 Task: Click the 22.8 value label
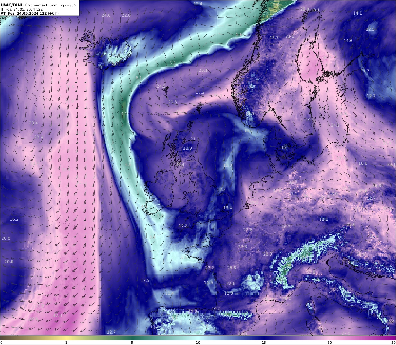tap(126, 15)
